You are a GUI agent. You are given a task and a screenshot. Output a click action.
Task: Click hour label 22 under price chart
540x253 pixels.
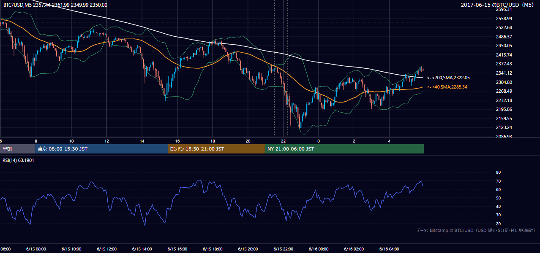point(284,141)
